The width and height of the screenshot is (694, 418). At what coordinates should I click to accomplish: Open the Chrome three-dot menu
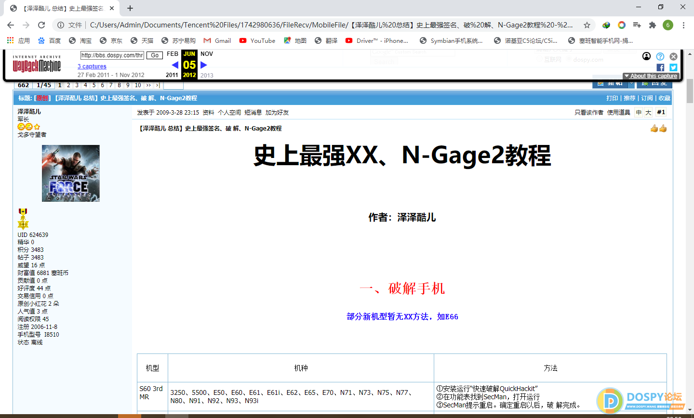pos(683,25)
